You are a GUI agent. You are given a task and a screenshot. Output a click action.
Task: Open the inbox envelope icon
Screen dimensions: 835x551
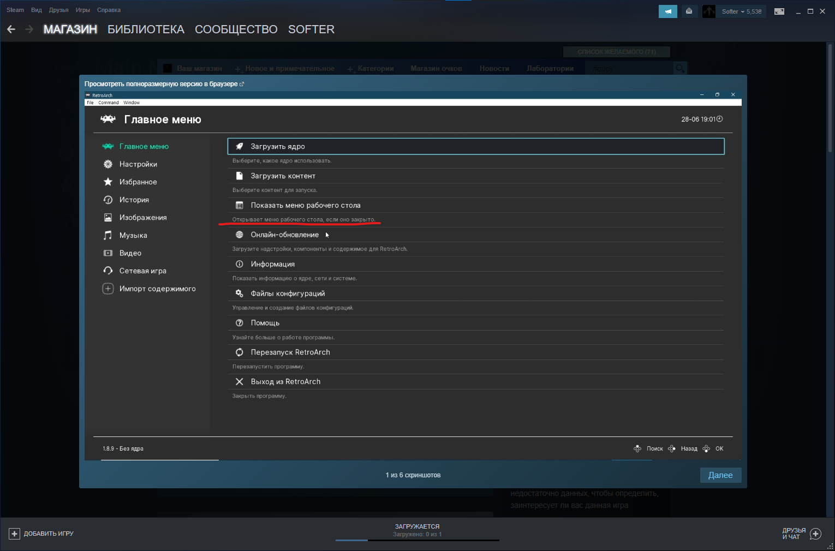(689, 11)
